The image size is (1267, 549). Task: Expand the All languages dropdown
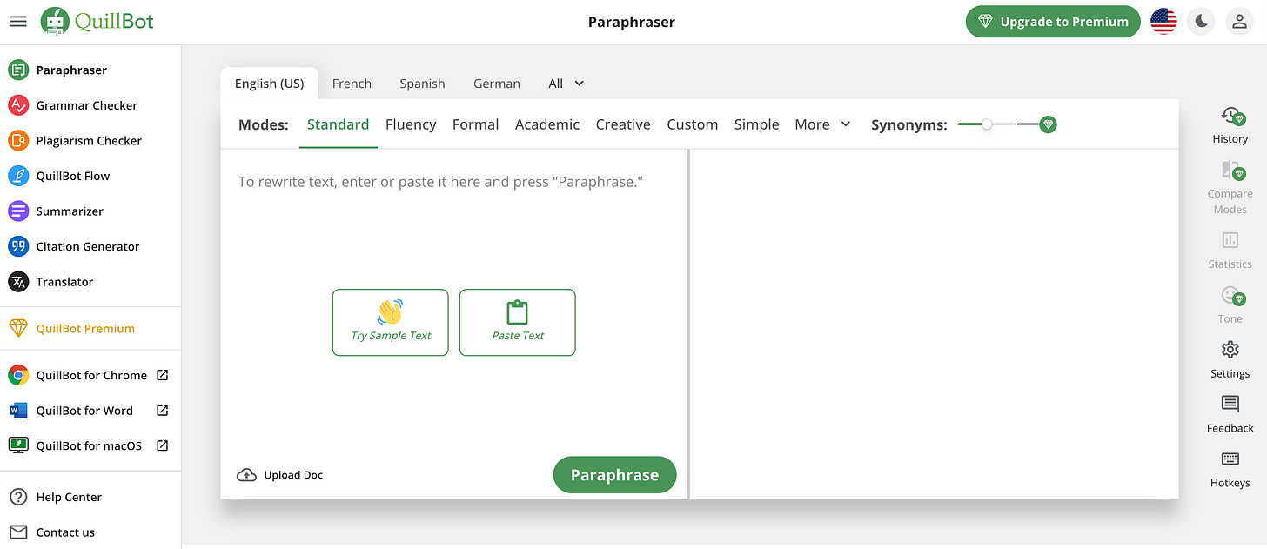(x=566, y=84)
